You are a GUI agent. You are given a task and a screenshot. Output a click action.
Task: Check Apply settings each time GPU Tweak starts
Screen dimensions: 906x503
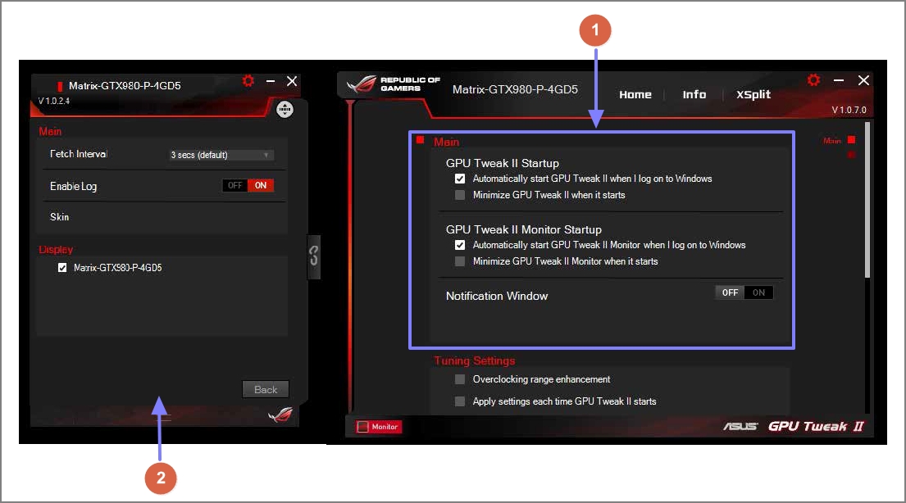click(460, 401)
